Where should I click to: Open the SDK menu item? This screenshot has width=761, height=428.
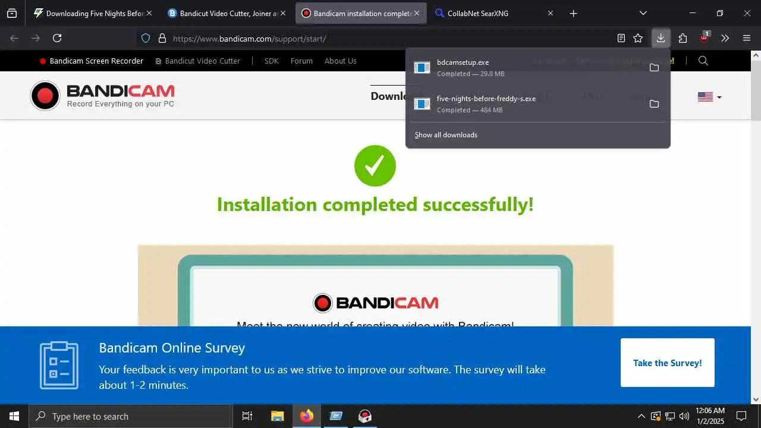click(x=272, y=61)
